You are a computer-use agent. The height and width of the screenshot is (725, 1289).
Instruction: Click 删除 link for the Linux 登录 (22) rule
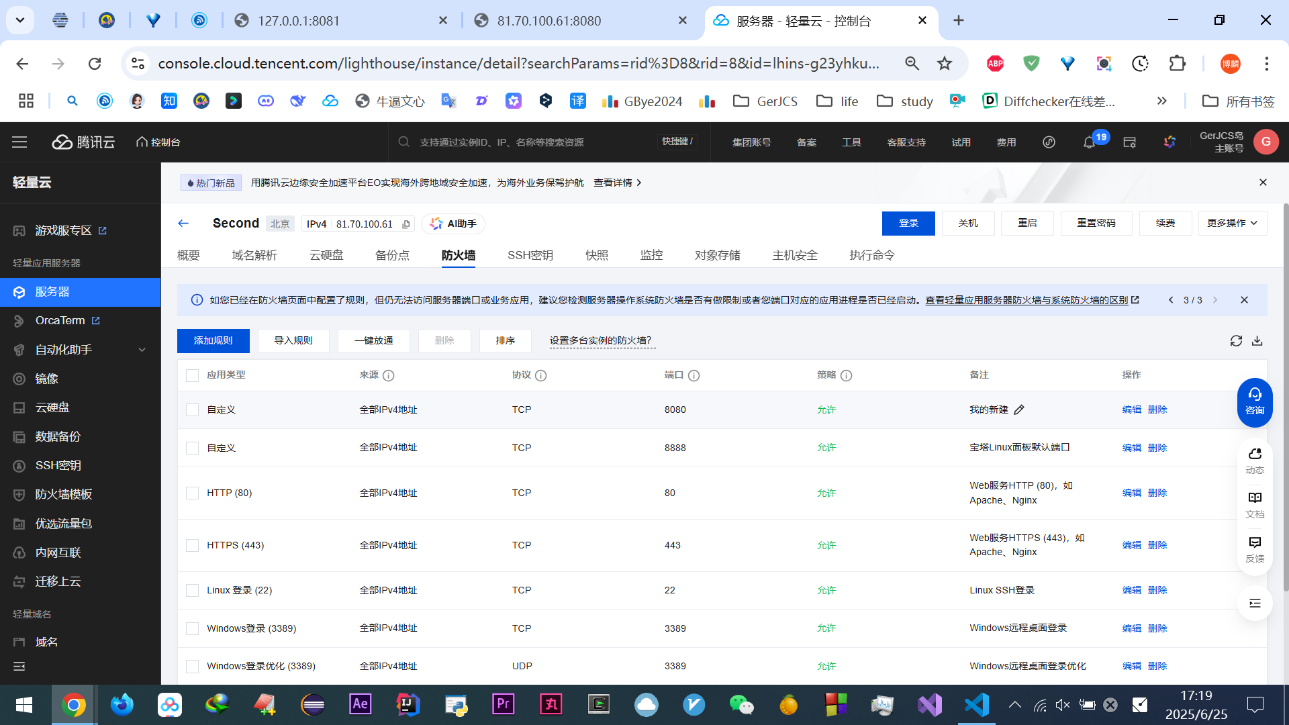1157,590
